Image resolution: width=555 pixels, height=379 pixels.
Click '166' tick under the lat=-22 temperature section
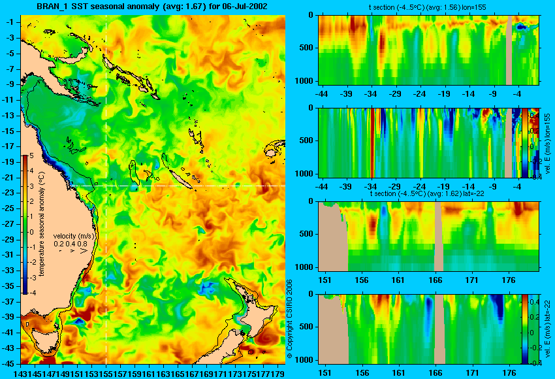click(x=435, y=280)
